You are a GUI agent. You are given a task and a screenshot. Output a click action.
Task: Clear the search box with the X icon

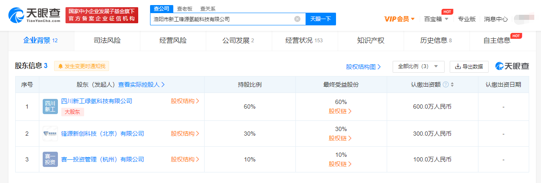297,19
